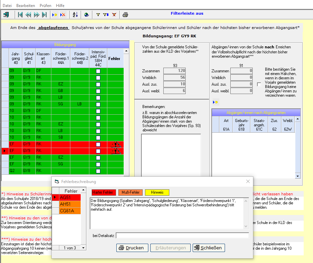
Task: Toggle Intensivpäd. checkbox in first 09 GY9 DF row
Action: [x=98, y=71]
